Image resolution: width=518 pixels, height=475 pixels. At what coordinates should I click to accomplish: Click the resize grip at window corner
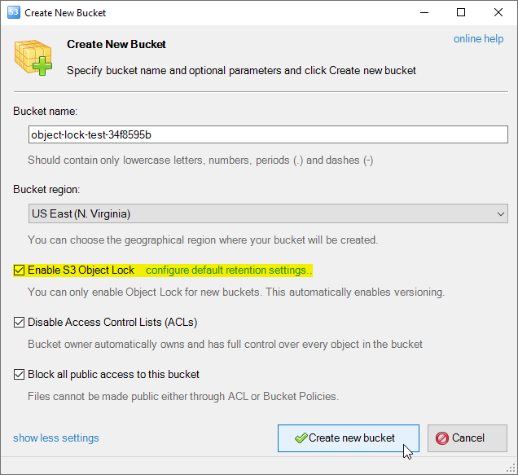click(x=511, y=468)
